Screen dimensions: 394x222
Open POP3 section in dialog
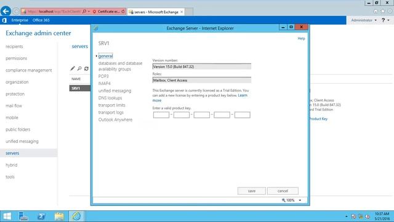pos(103,76)
